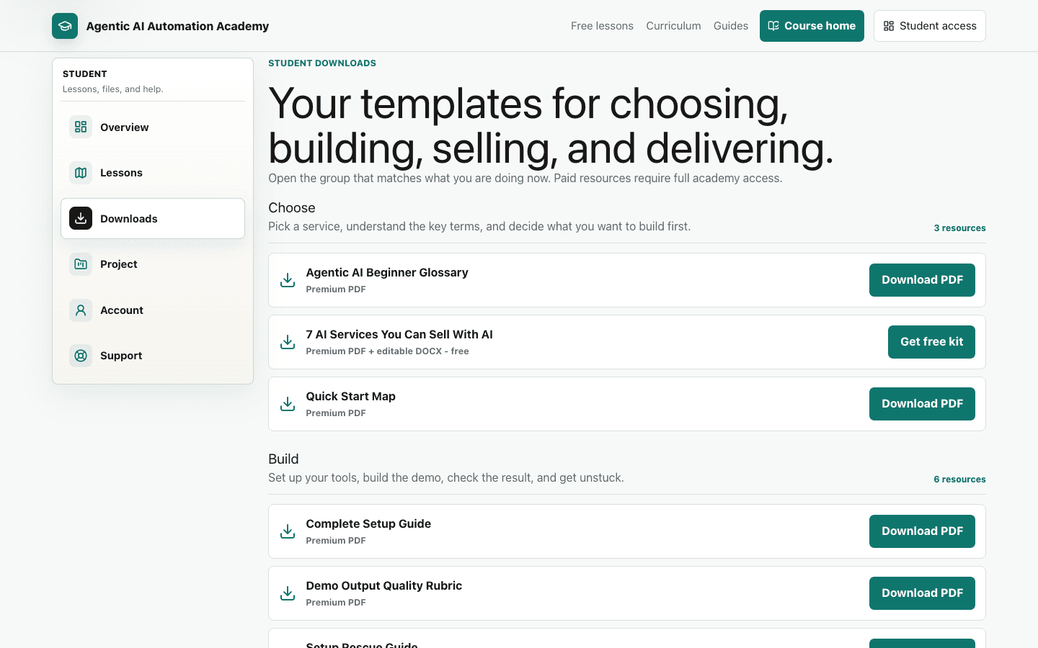The height and width of the screenshot is (648, 1038).
Task: Open the Account sidebar item
Action: coord(153,310)
